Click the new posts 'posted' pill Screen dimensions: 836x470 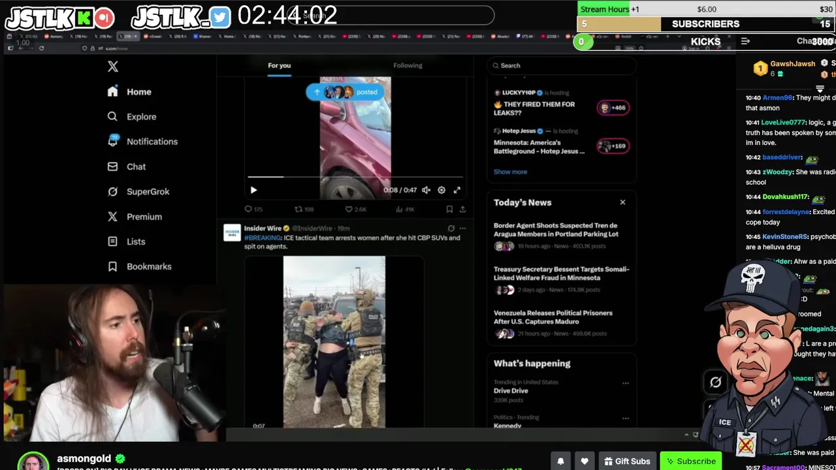pos(346,92)
